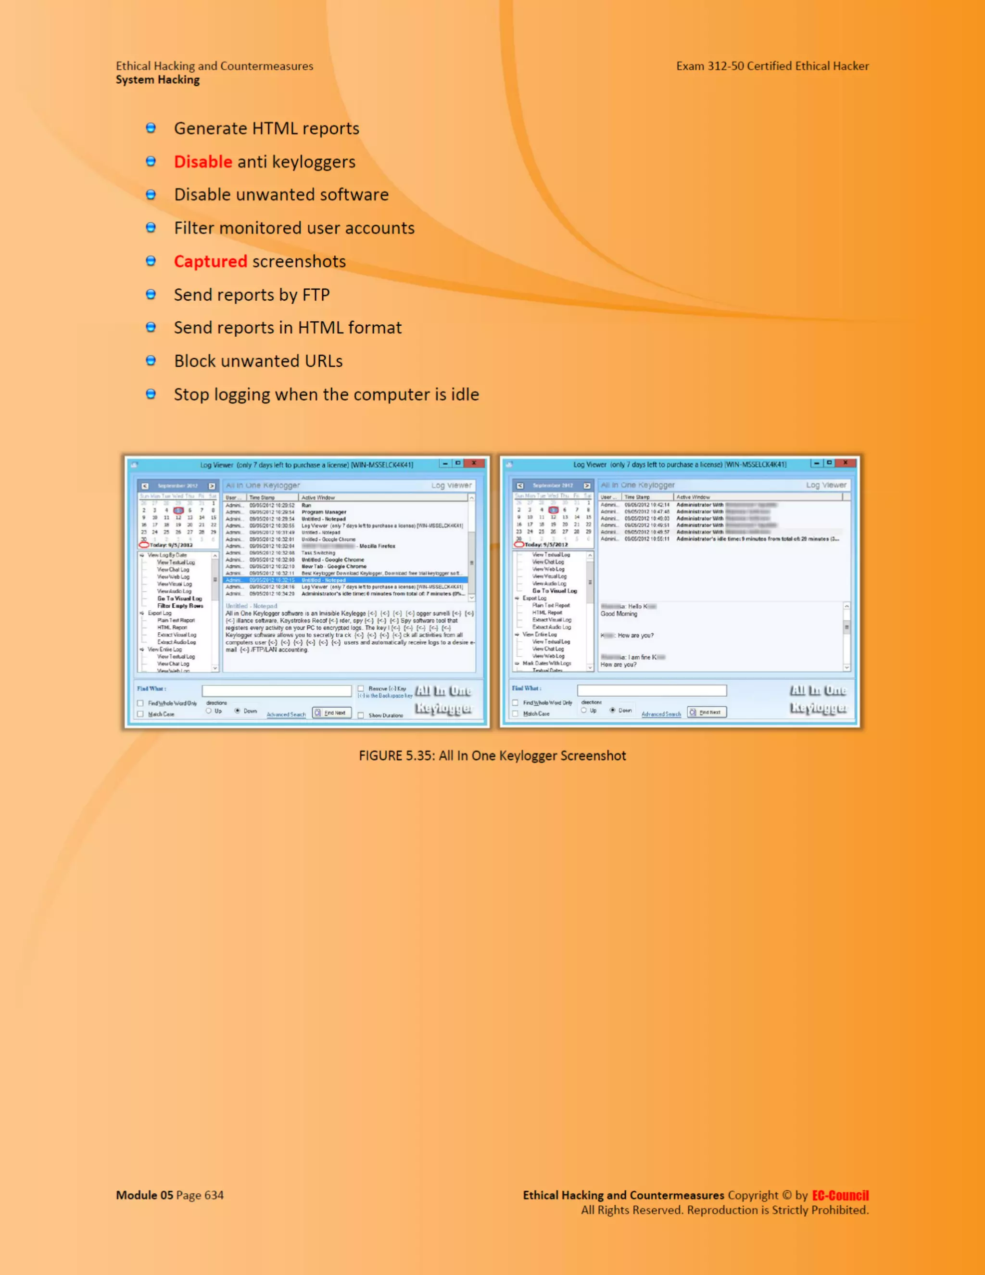Go to previous month in left window calendar
The width and height of the screenshot is (985, 1275).
145,486
